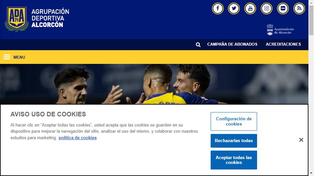Open Configuración de cookies settings
Image resolution: width=314 pixels, height=176 pixels.
[x=234, y=121]
